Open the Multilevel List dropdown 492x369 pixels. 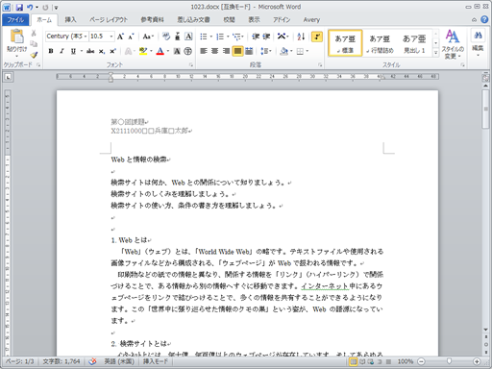(238, 37)
